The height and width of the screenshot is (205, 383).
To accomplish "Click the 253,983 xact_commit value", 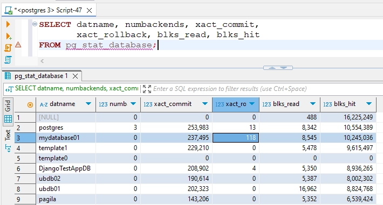I will pos(198,128).
